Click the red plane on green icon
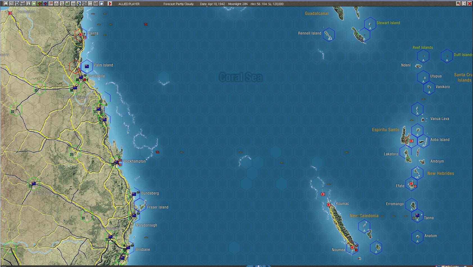The height and width of the screenshot is (267, 473). click(x=40, y=4)
